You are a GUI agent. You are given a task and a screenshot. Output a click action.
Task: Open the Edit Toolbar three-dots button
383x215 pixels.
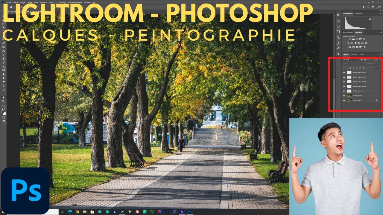4,105
